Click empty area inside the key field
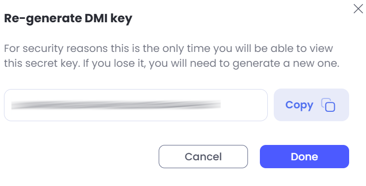The width and height of the screenshot is (366, 186). pyautogui.click(x=244, y=105)
